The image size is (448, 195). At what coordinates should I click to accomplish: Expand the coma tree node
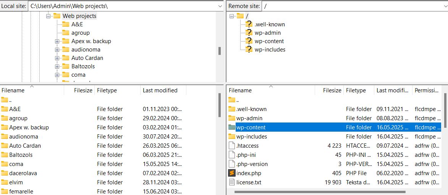[x=57, y=75]
